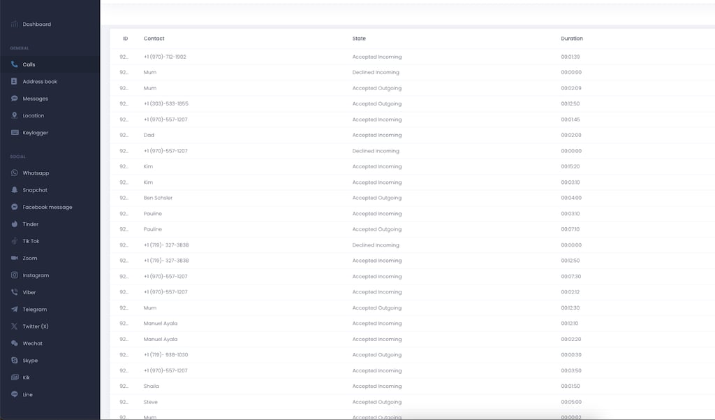Click duration 00:07:30
Viewport: 715px width, 420px height.
[571, 277]
